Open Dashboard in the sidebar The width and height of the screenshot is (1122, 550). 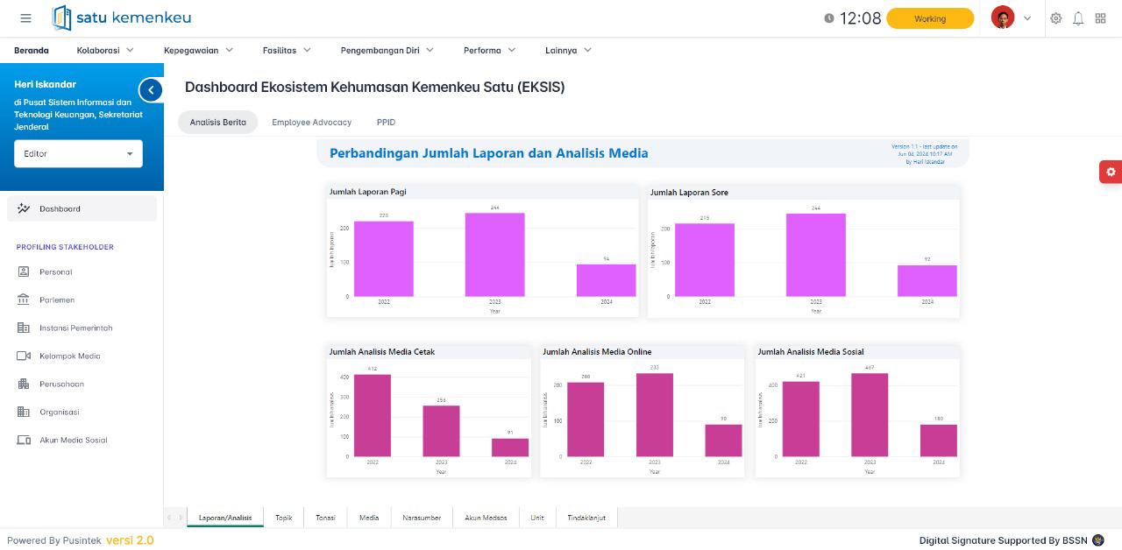coord(60,209)
